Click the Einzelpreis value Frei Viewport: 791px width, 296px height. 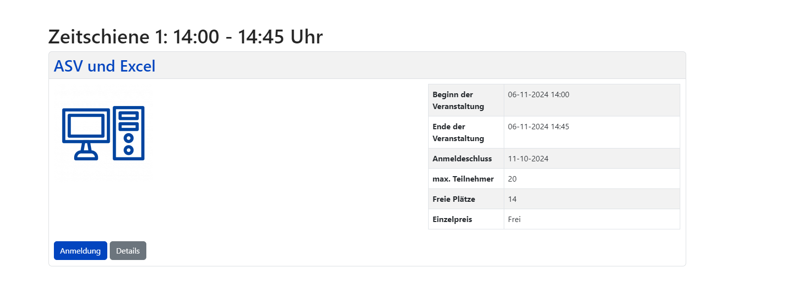click(515, 219)
